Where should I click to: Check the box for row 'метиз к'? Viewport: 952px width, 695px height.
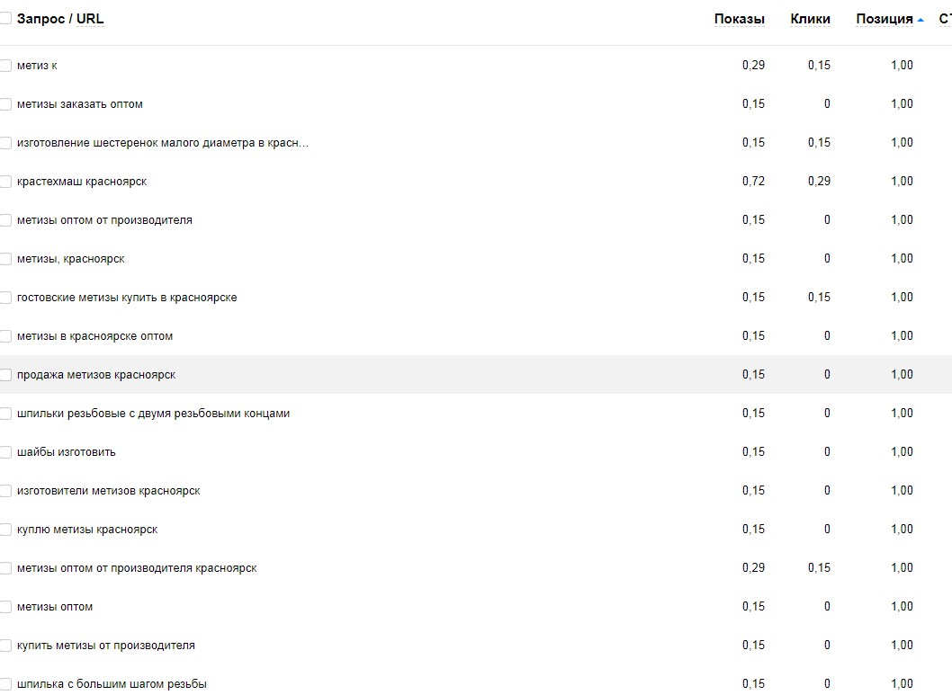pos(4,66)
